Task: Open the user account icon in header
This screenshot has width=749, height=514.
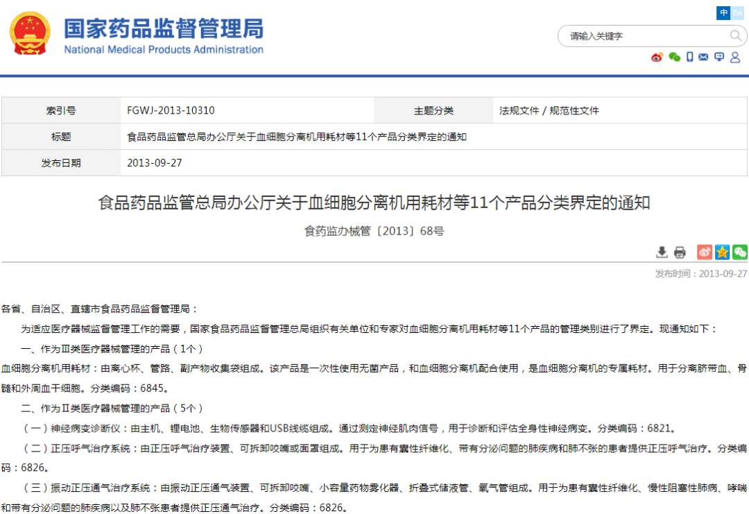Action: pos(736,58)
